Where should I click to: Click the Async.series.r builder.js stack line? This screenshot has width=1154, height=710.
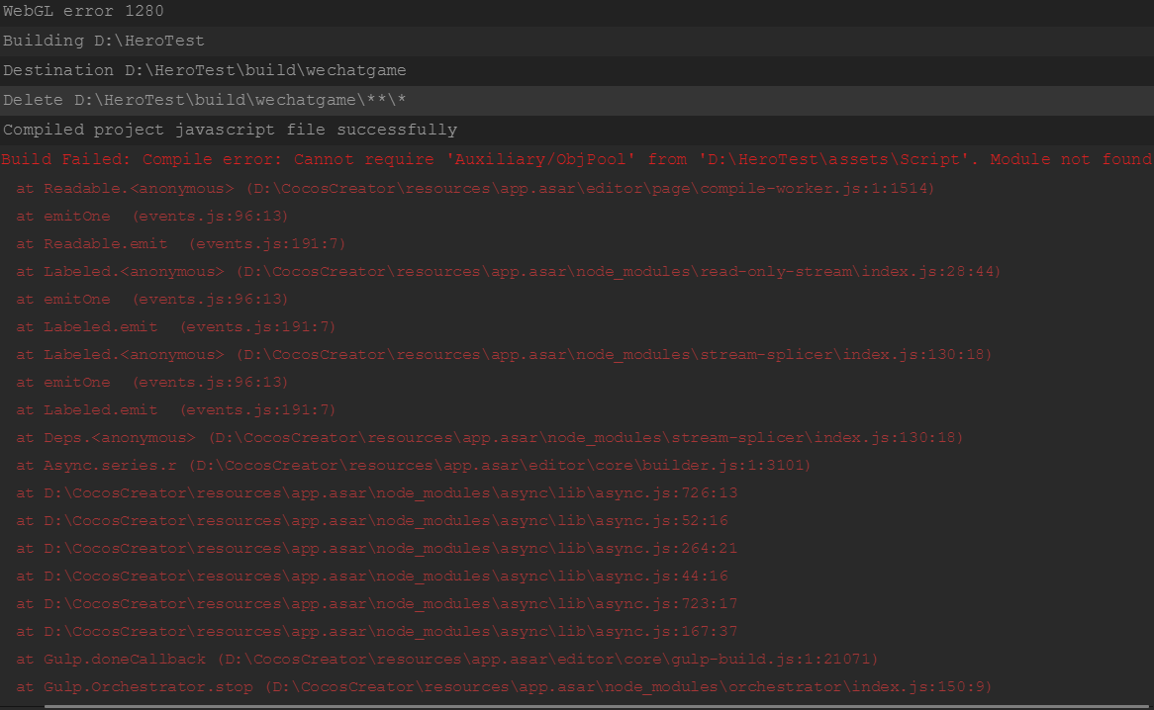tap(412, 465)
